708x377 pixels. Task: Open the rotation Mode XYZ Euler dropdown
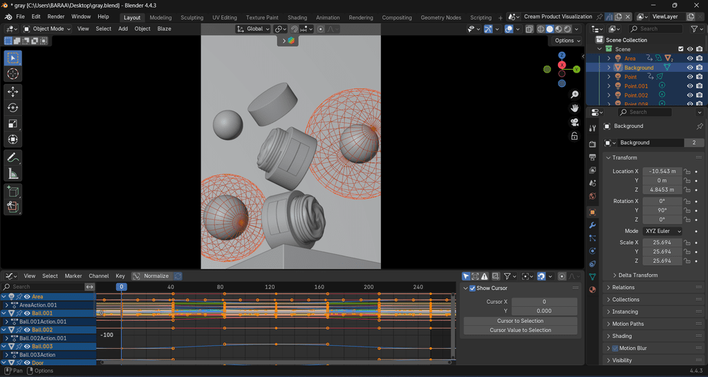[x=662, y=231]
